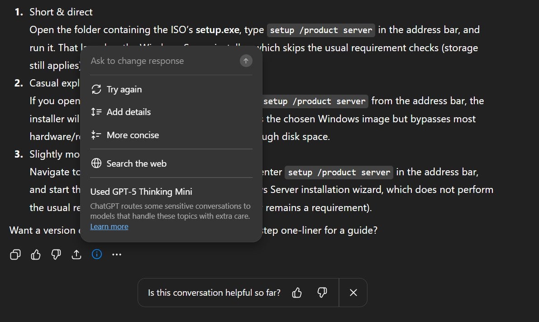The image size is (539, 322).
Task: Choose More concise from the menu
Action: (x=133, y=135)
